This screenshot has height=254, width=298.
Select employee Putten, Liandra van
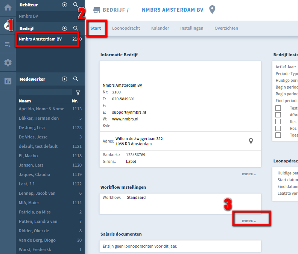50,221
